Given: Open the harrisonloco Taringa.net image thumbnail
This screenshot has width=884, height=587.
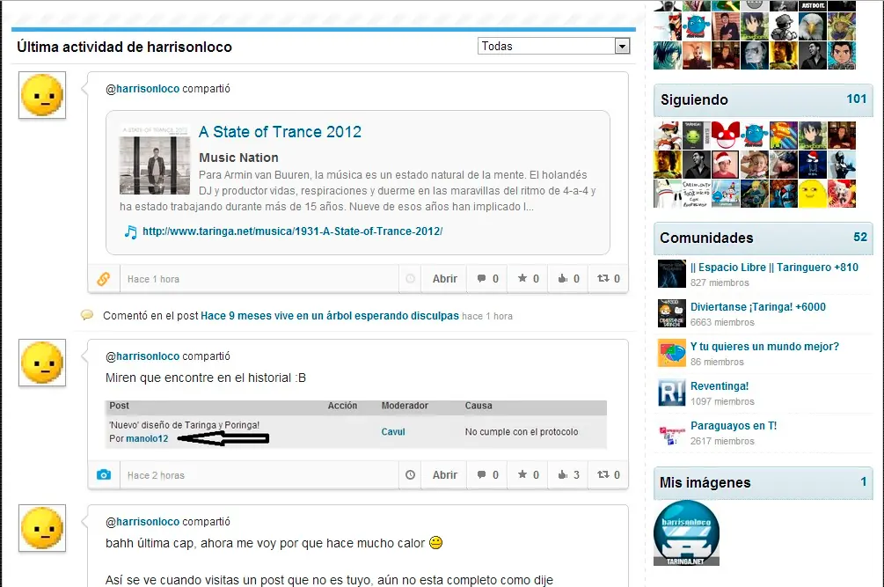Looking at the screenshot, I should 686,532.
